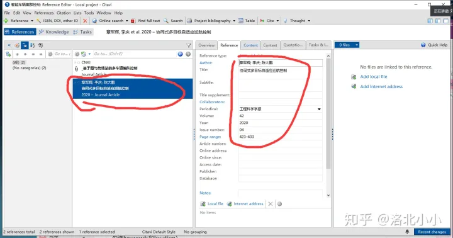Select the (No categories) (2) item

pyautogui.click(x=29, y=68)
